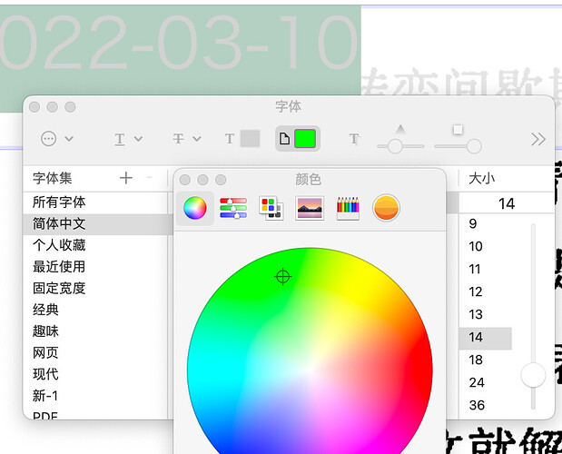562x454 pixels.
Task: Open the underline style T menu
Action: pos(120,139)
